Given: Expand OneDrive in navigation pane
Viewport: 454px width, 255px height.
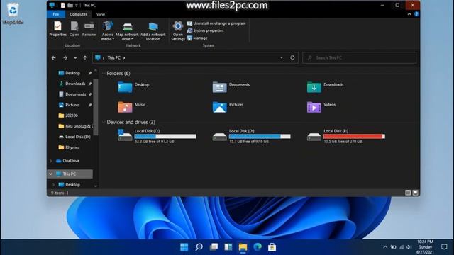Looking at the screenshot, I should 51,161.
